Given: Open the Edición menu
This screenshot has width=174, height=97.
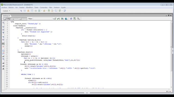Looking at the screenshot, I should [x=11, y=7].
